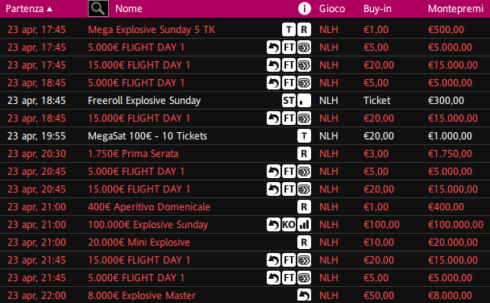Image resolution: width=490 pixels, height=303 pixels.
Task: Open 100.000€ Explosive Sunday tournament
Action: pos(148,225)
